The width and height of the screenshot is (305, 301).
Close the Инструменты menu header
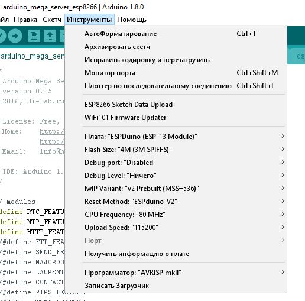pos(89,20)
